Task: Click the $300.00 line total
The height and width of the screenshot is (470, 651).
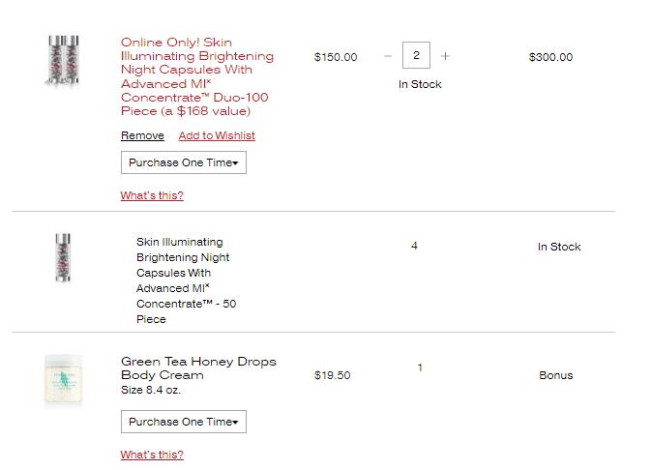Action: click(550, 57)
